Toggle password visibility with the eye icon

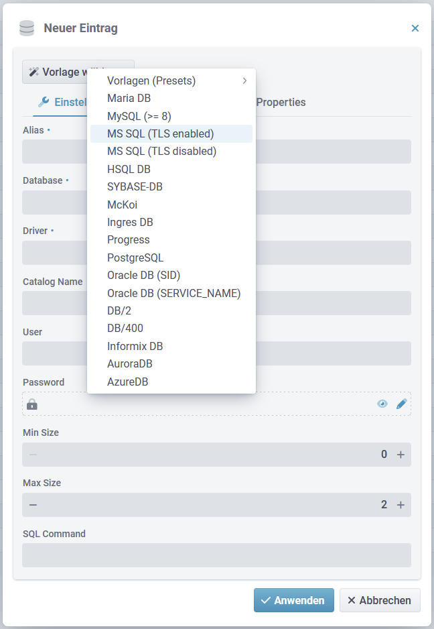point(382,404)
